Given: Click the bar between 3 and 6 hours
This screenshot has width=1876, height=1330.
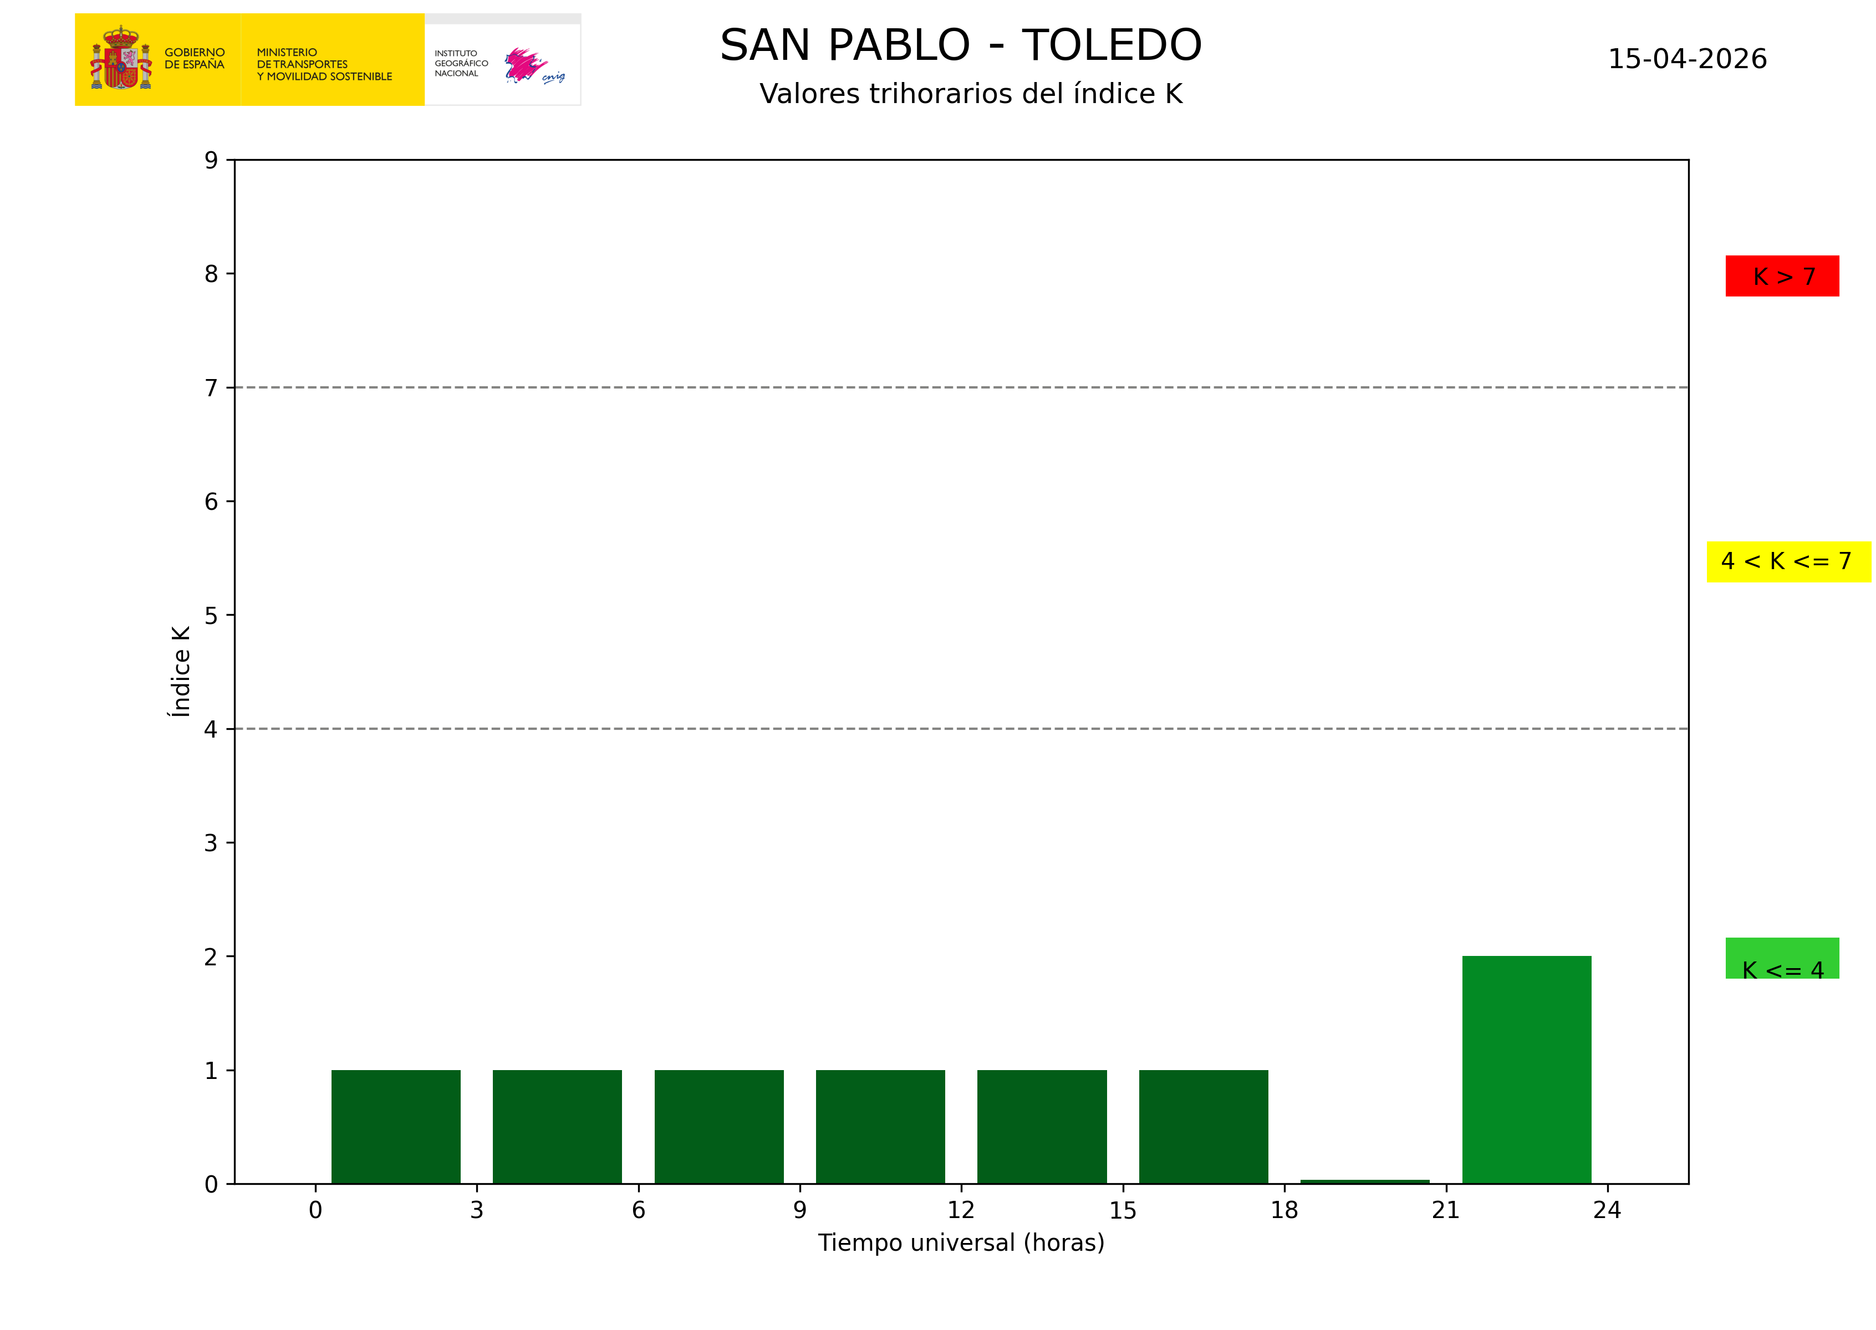Looking at the screenshot, I should click(x=557, y=1126).
